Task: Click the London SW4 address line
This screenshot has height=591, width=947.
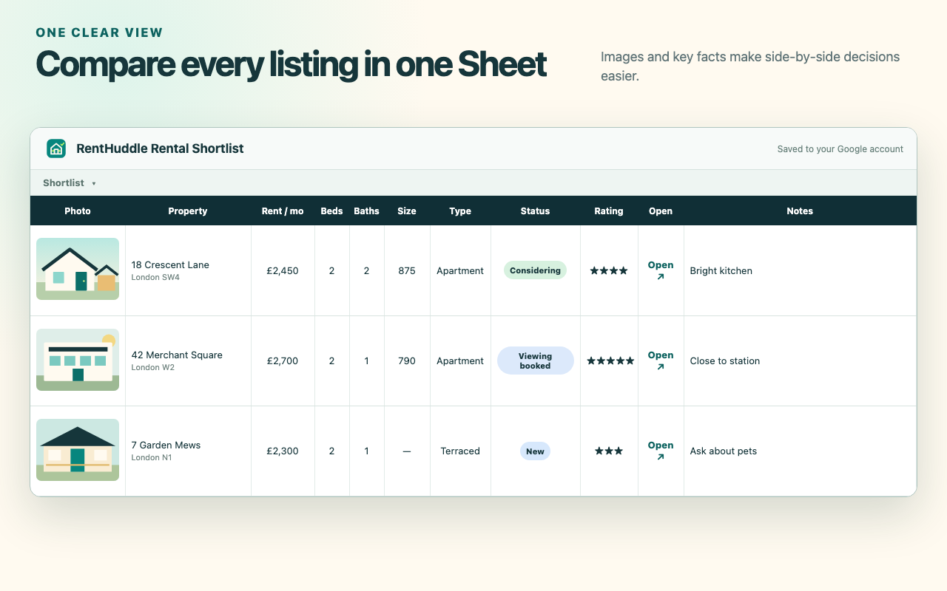Action: pyautogui.click(x=155, y=278)
